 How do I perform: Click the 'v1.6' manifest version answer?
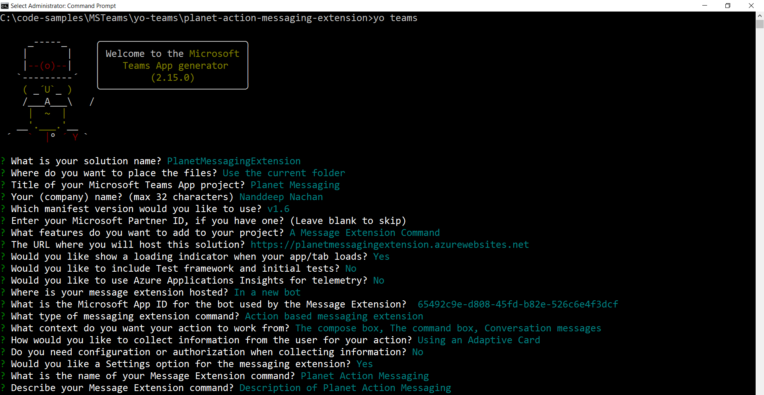[x=278, y=209]
